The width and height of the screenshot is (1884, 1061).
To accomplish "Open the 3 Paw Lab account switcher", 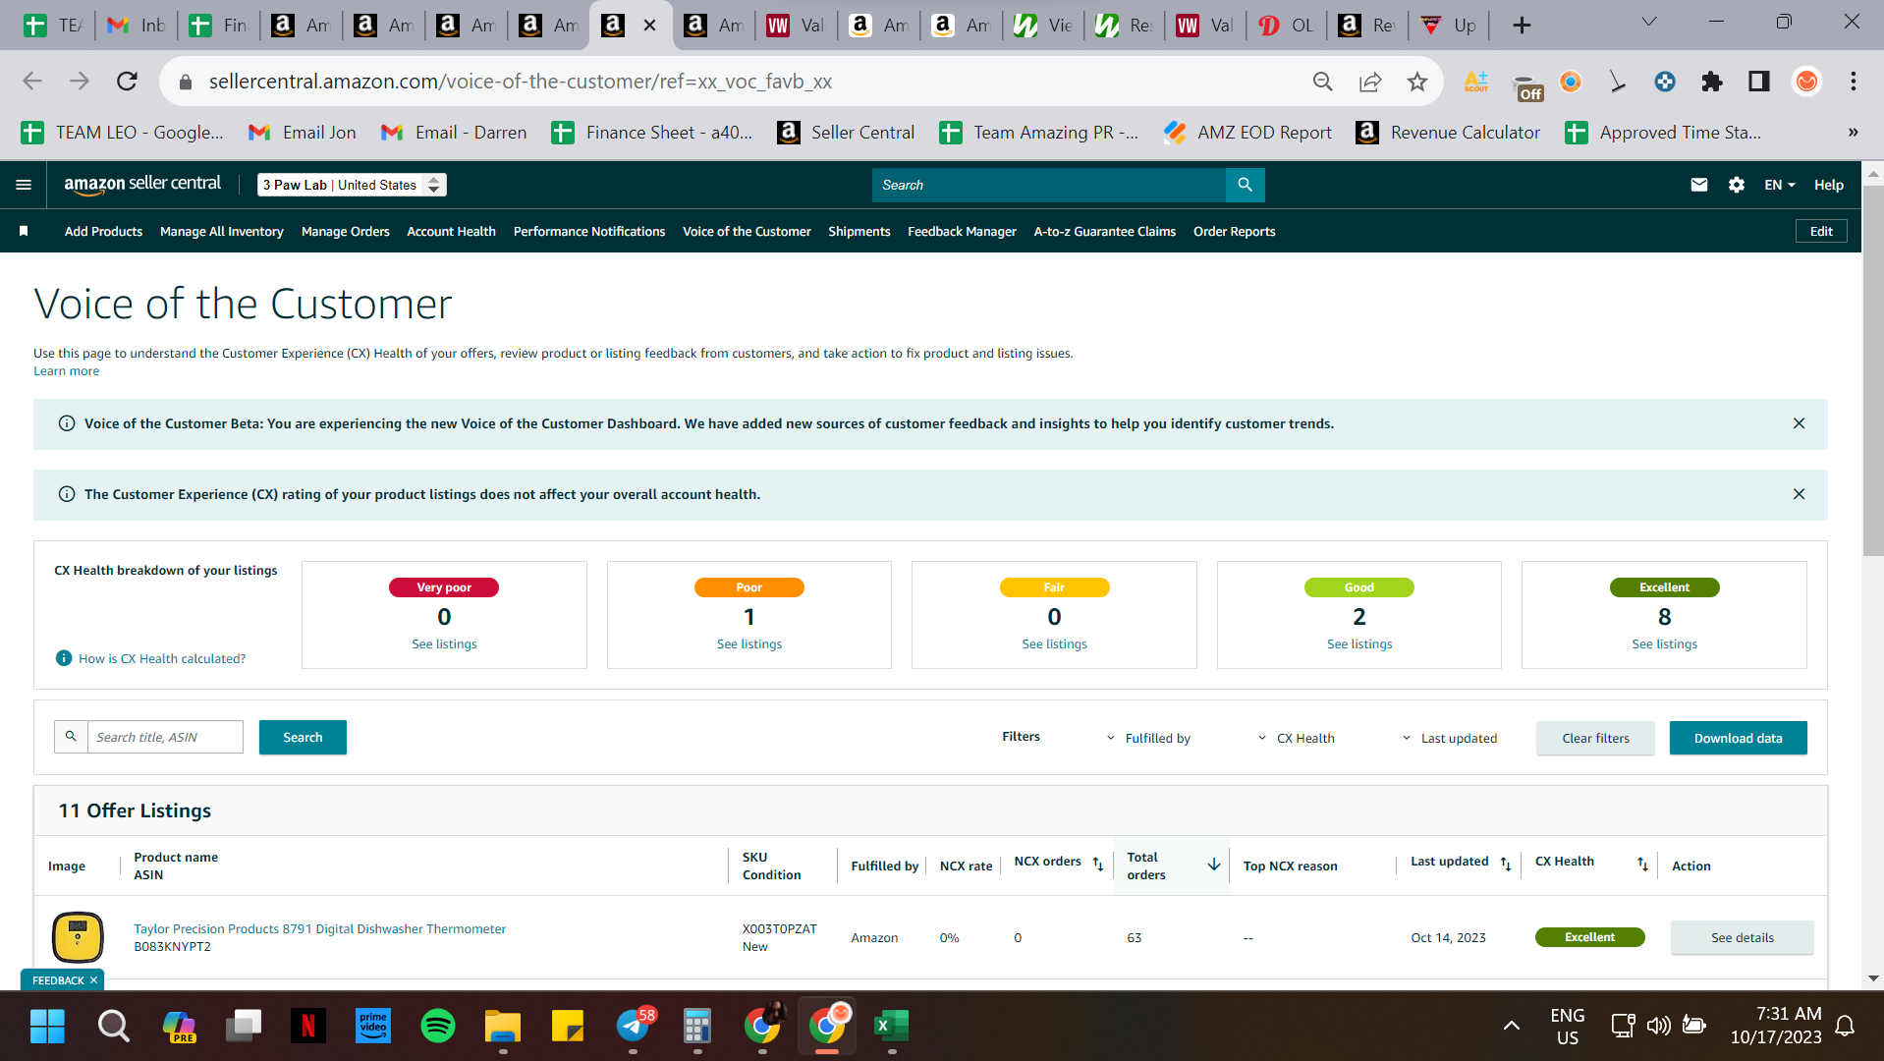I will pos(352,185).
